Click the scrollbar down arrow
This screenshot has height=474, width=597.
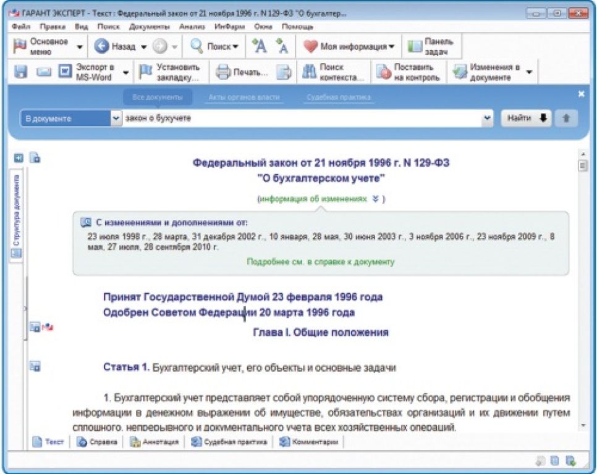(583, 425)
